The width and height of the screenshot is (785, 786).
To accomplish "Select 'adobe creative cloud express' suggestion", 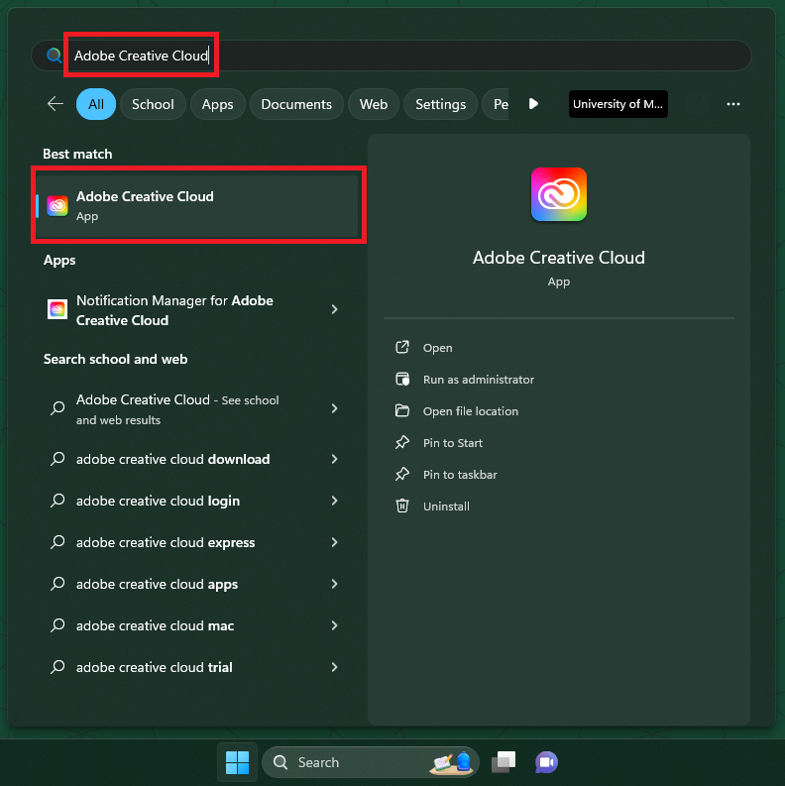I will [166, 542].
